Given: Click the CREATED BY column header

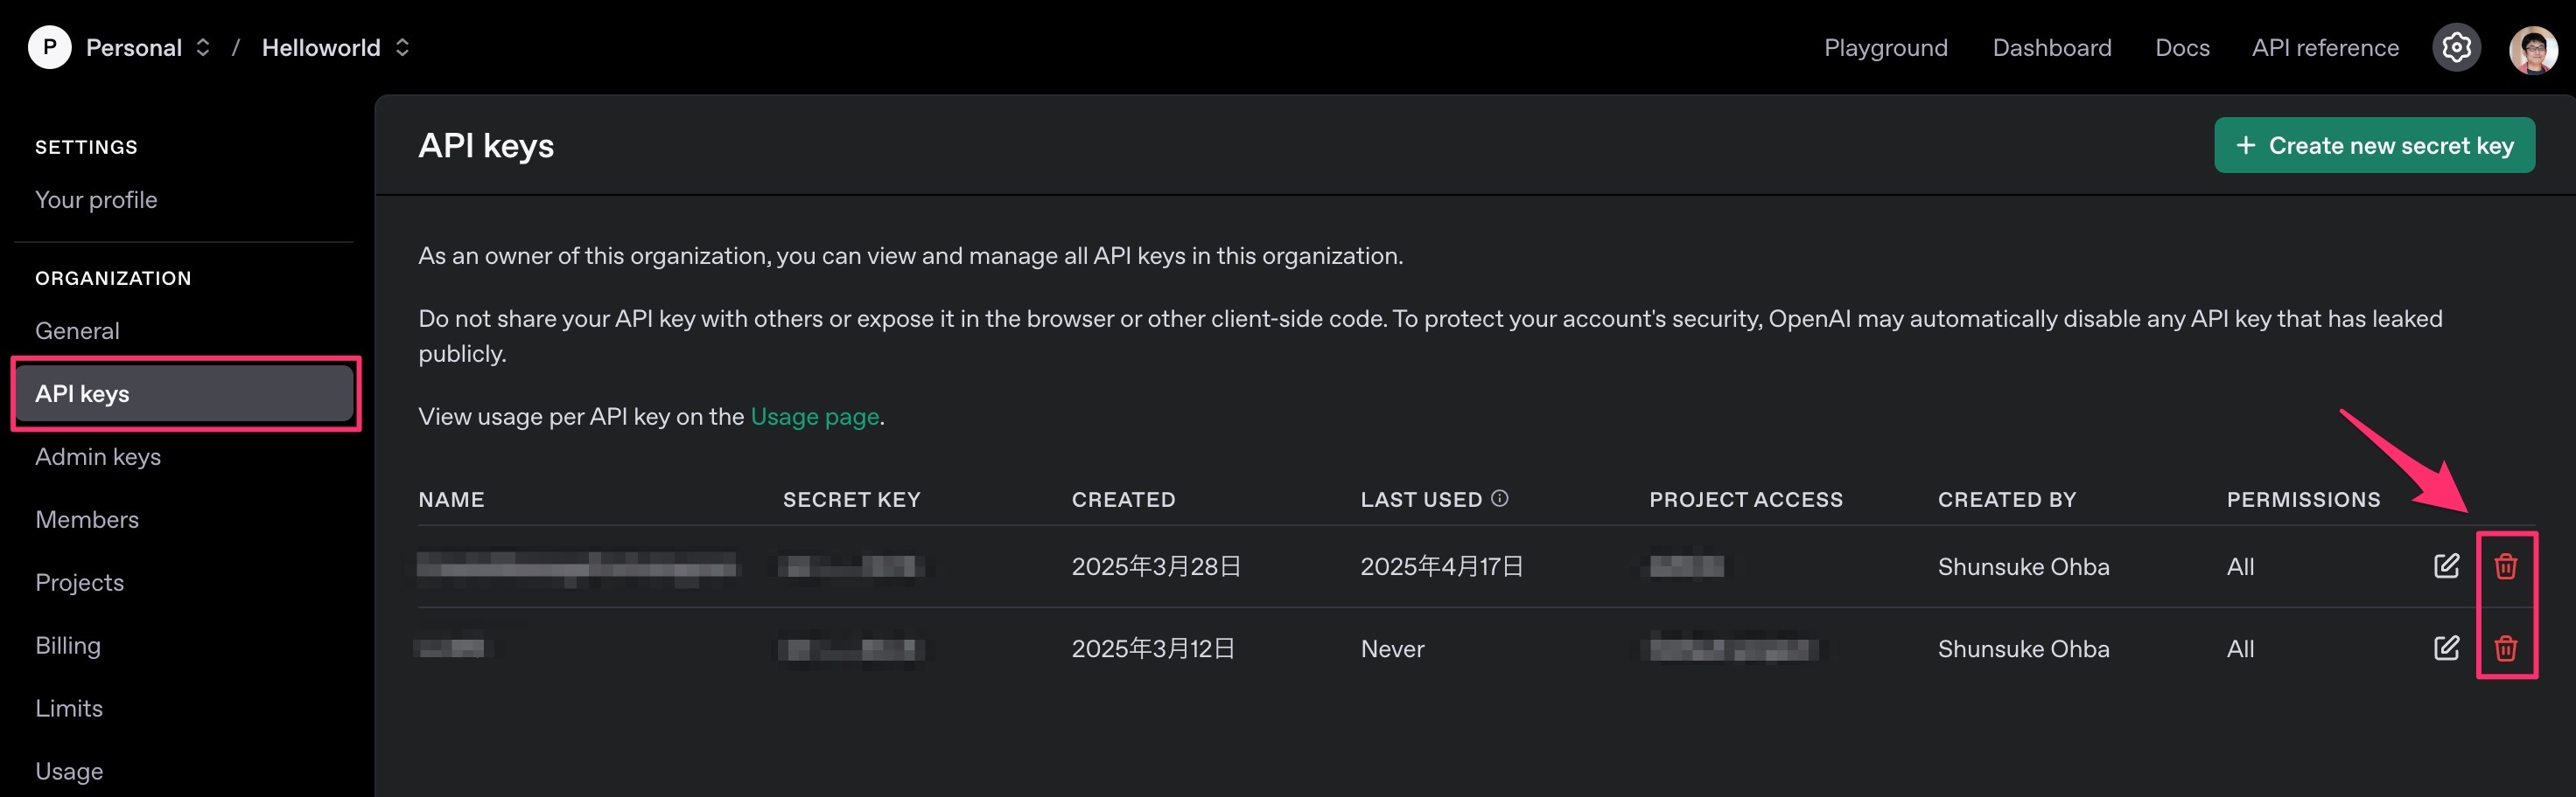Looking at the screenshot, I should [x=2006, y=499].
